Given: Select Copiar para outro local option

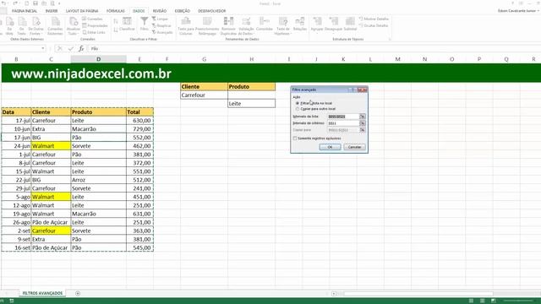Looking at the screenshot, I should click(x=315, y=109).
